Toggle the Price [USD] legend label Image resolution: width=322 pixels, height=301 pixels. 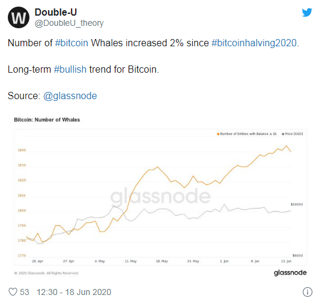pyautogui.click(x=294, y=134)
